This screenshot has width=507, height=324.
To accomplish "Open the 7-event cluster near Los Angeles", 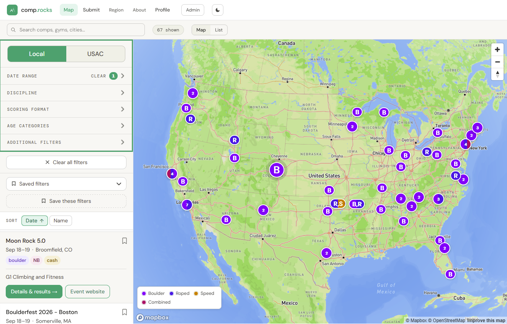I will pos(187,204).
